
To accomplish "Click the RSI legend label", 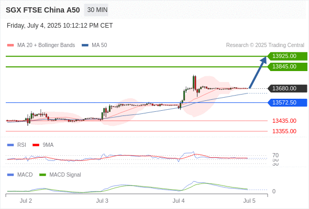I will 21,145.
